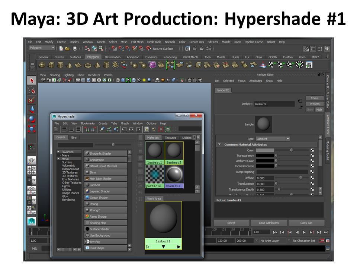Show Output Connections in Hypershade toolbar
This screenshot has height=267, width=357.
tap(139, 129)
